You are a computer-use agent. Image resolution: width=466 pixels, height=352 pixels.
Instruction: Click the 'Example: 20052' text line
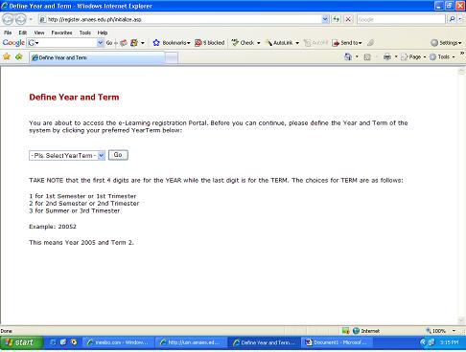53,227
